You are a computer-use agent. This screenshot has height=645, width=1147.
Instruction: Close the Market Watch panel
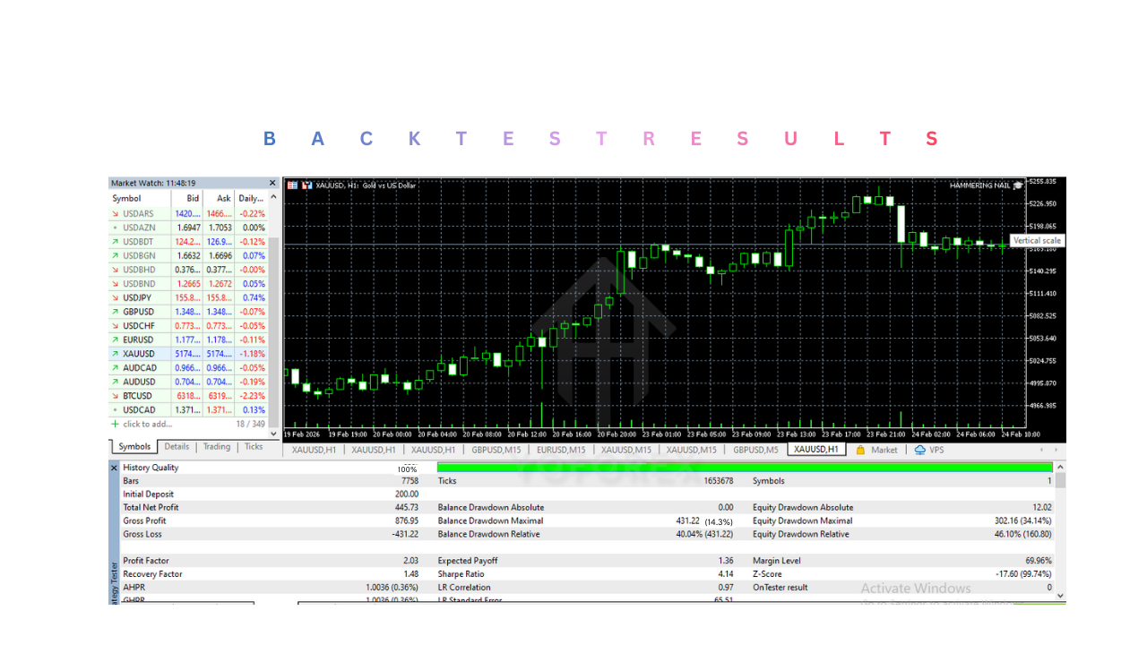click(x=272, y=183)
